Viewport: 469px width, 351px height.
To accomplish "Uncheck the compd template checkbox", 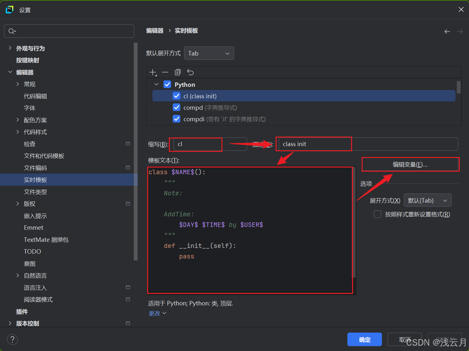I will (x=177, y=107).
